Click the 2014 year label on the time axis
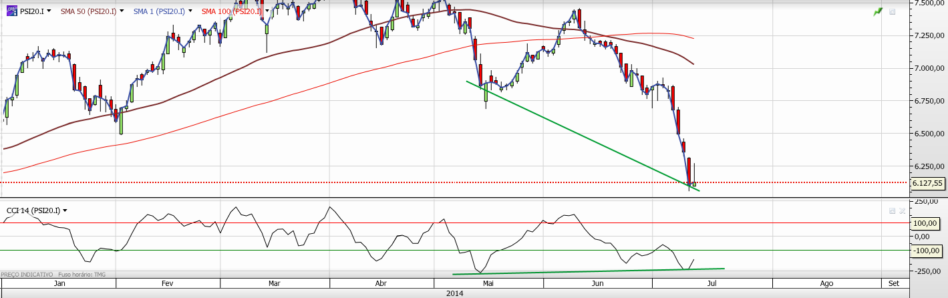 (454, 293)
